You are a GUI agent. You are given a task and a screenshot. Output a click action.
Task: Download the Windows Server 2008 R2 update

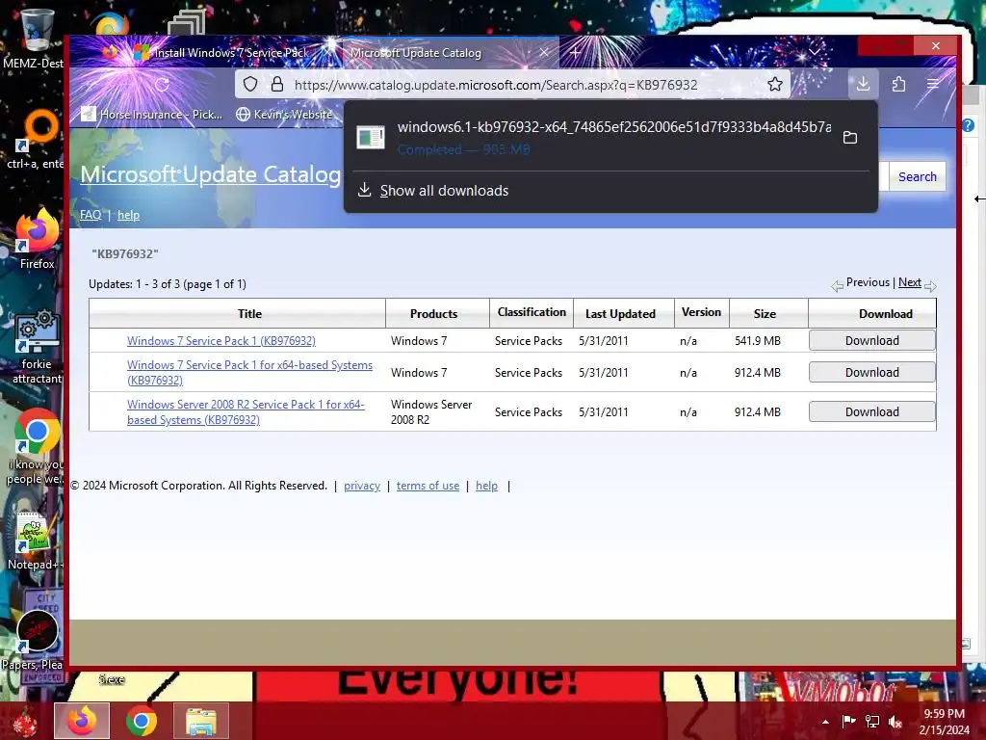coord(871,411)
